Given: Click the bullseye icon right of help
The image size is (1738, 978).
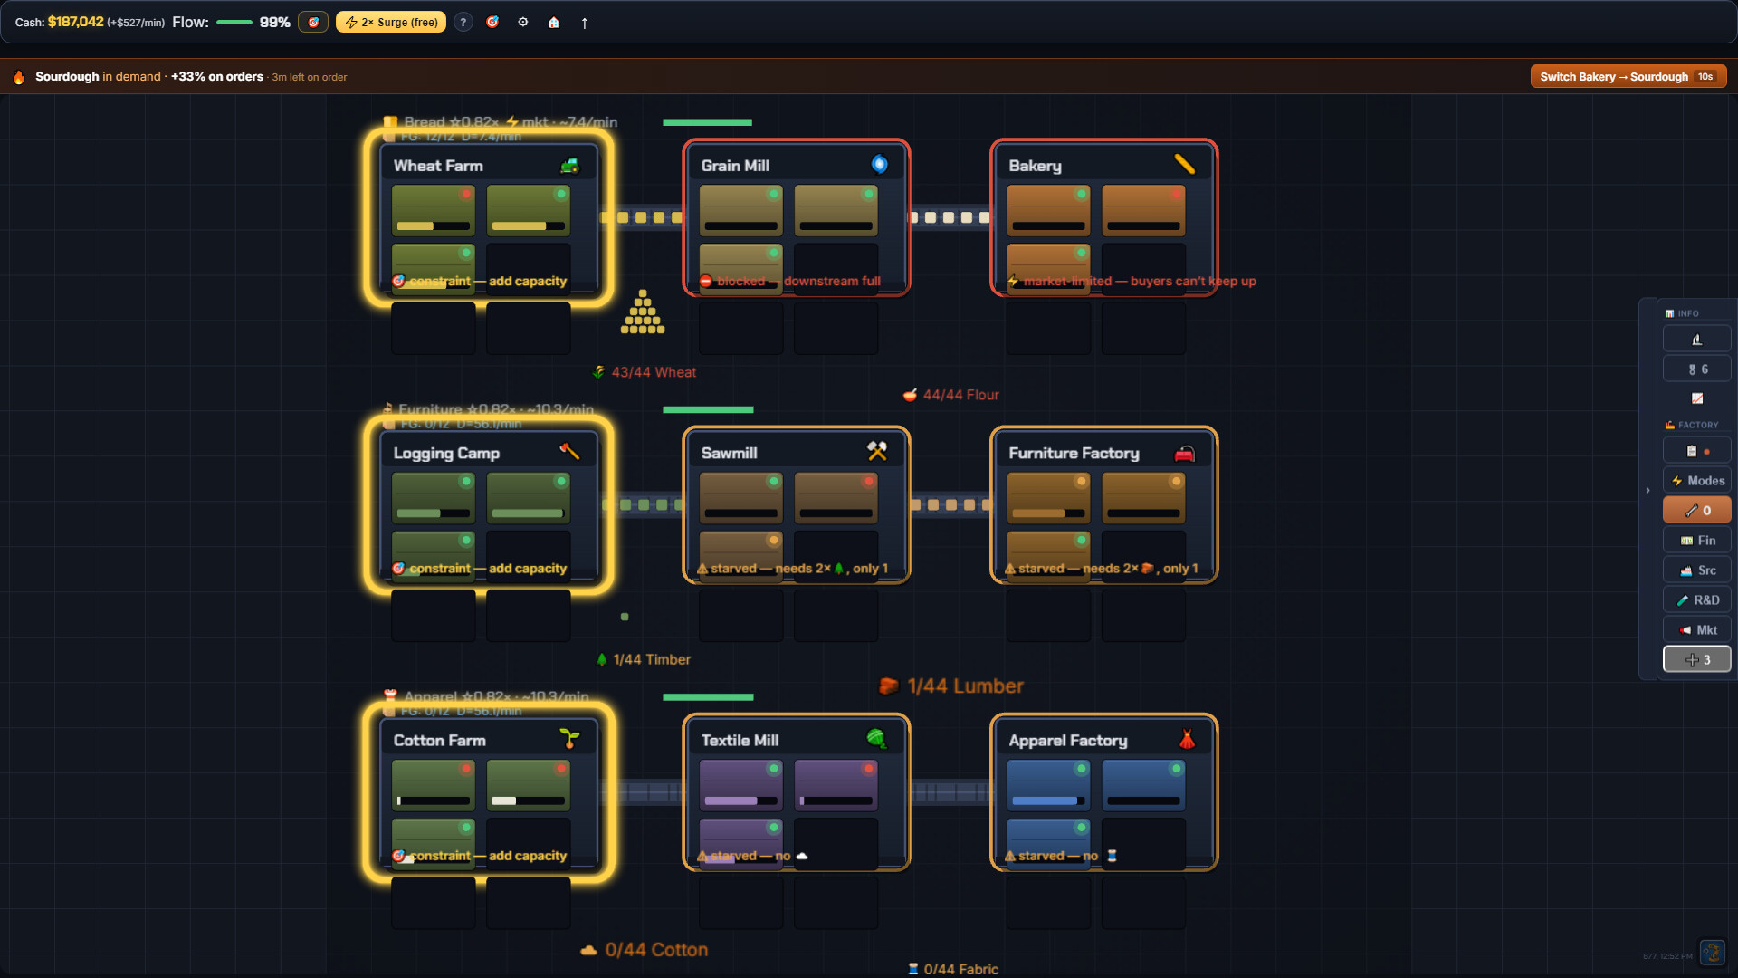Looking at the screenshot, I should tap(492, 22).
